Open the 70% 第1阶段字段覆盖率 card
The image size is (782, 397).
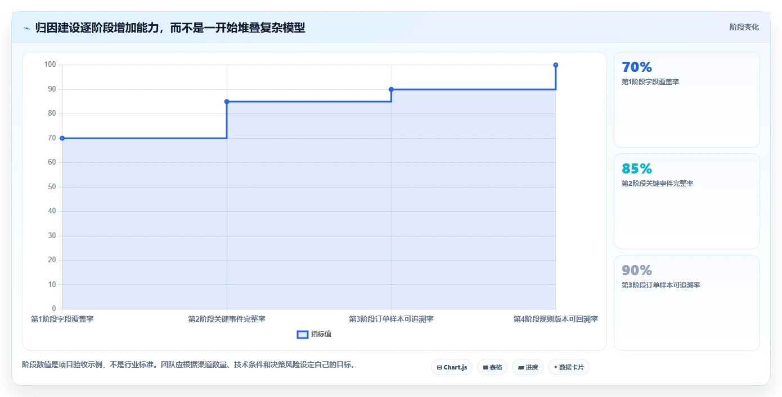(687, 99)
